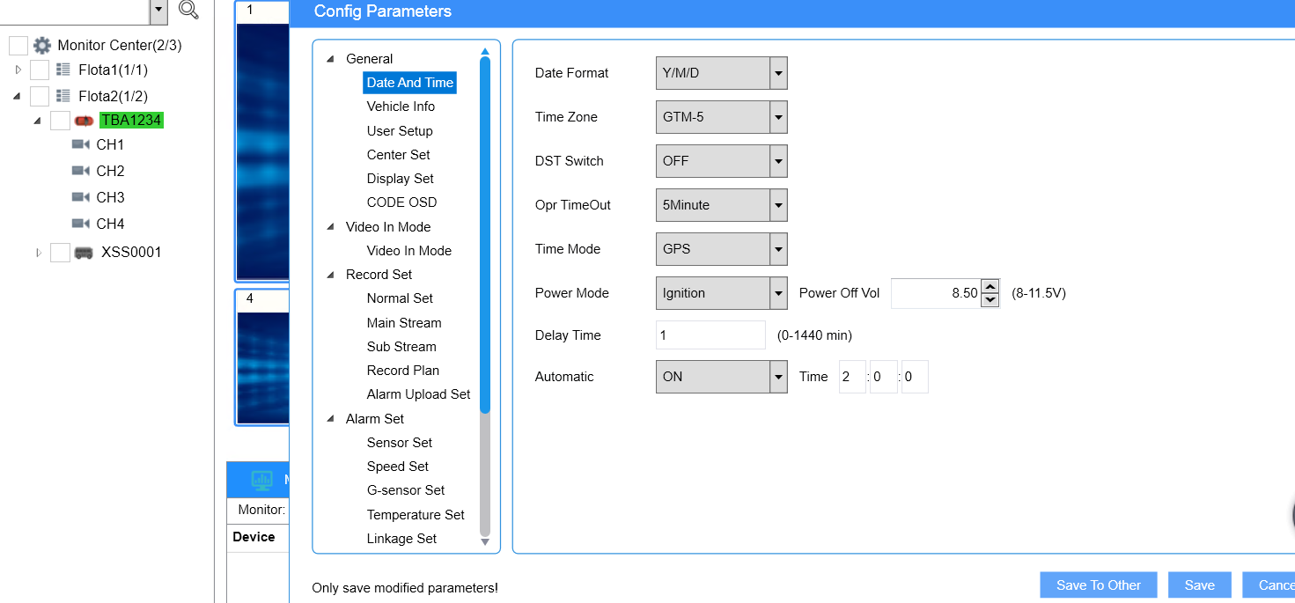The height and width of the screenshot is (603, 1295).
Task: Open Sub Stream settings
Action: pyautogui.click(x=401, y=347)
